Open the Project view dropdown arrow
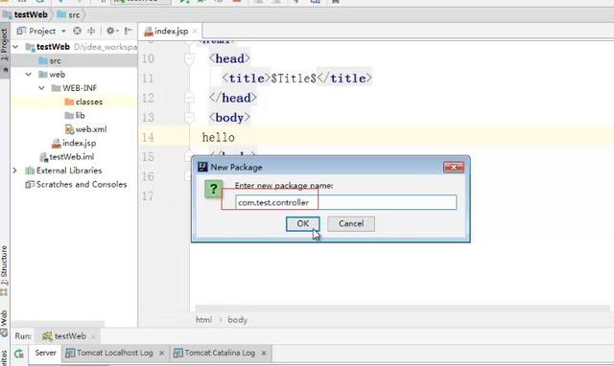The width and height of the screenshot is (614, 366). [x=63, y=31]
